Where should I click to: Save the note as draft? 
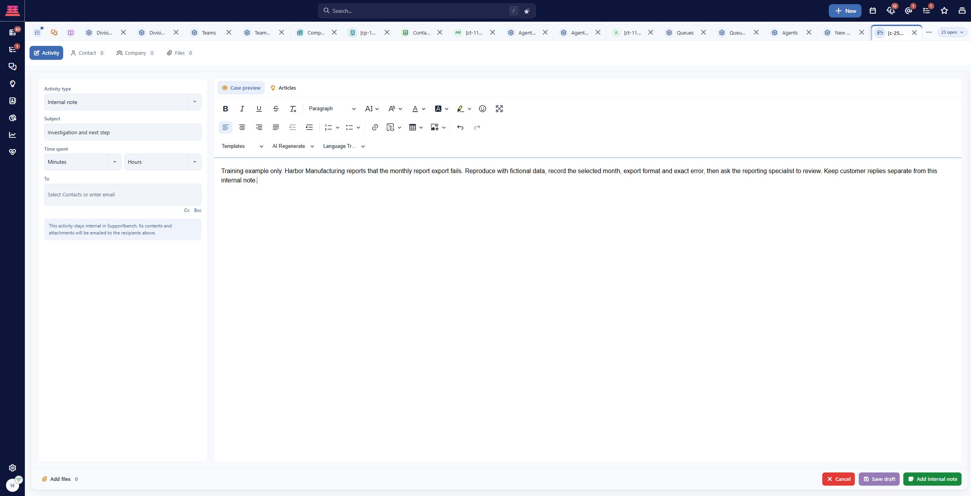click(879, 479)
